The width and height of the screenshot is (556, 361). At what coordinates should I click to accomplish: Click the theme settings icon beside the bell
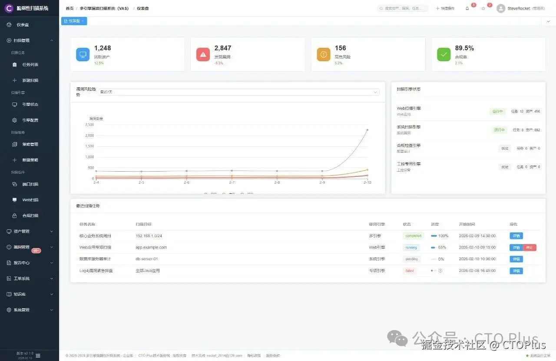483,8
